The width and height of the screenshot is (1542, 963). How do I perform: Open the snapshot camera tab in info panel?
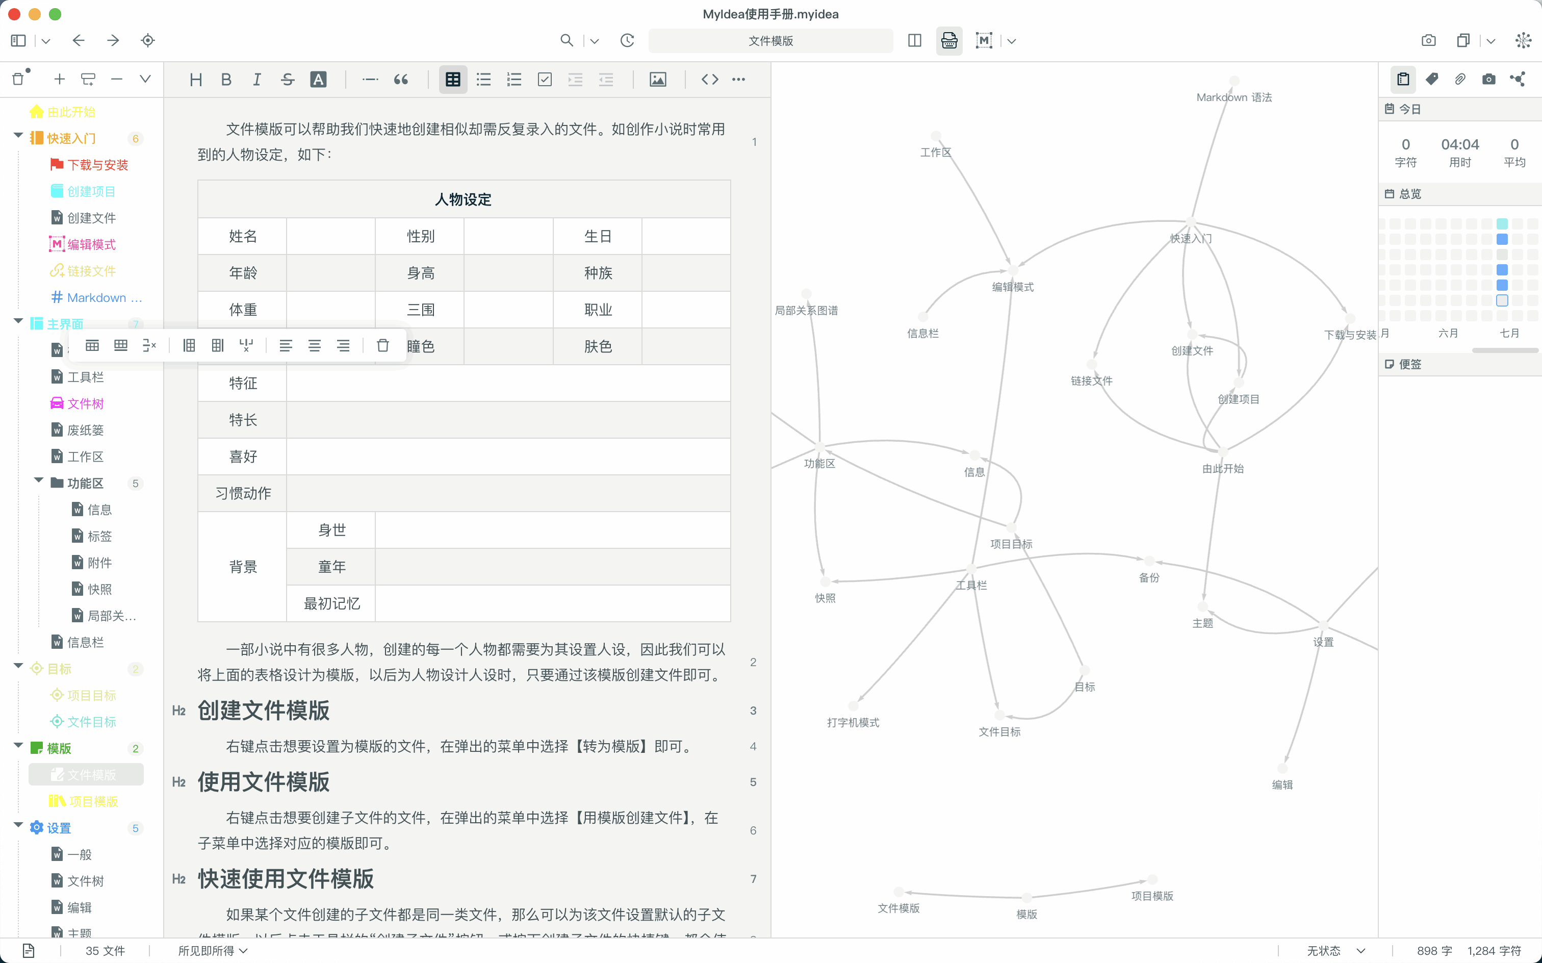(1488, 79)
